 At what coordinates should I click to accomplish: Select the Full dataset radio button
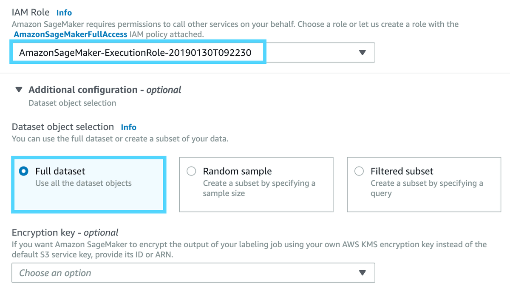(x=24, y=171)
